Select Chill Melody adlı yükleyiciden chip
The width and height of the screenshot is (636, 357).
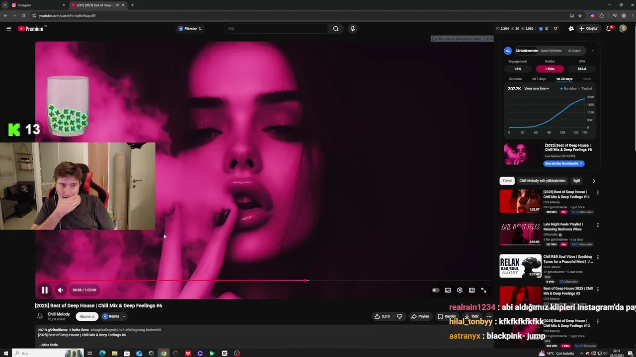pos(542,181)
